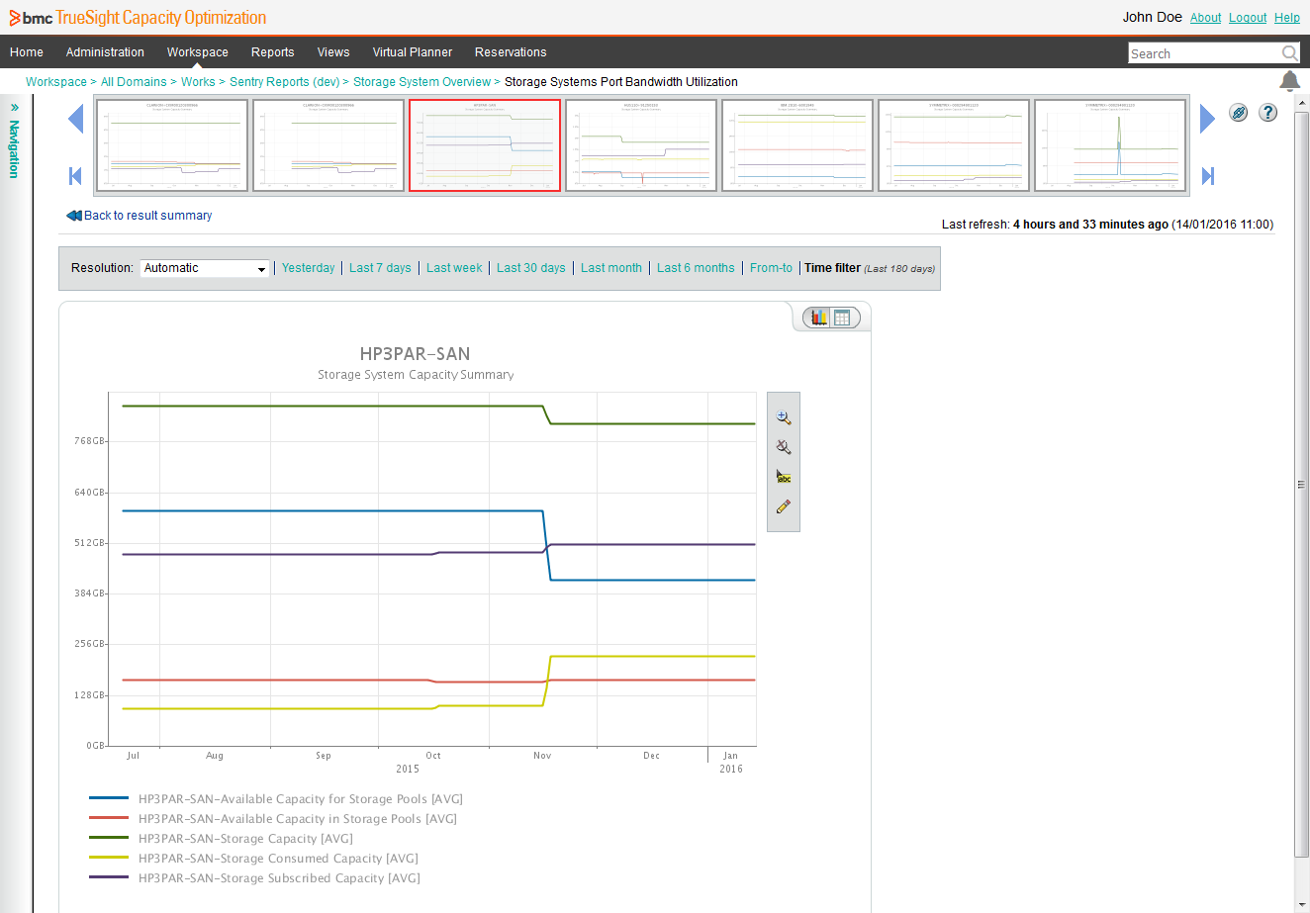Select the Yesterday time filter
Viewport: 1310px width, 913px height.
(309, 268)
